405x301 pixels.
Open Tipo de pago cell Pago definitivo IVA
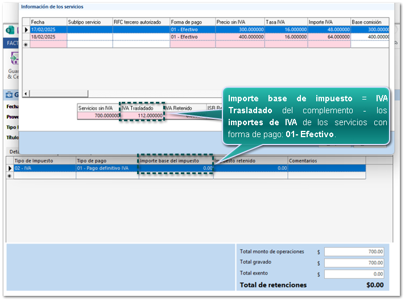[x=106, y=168]
